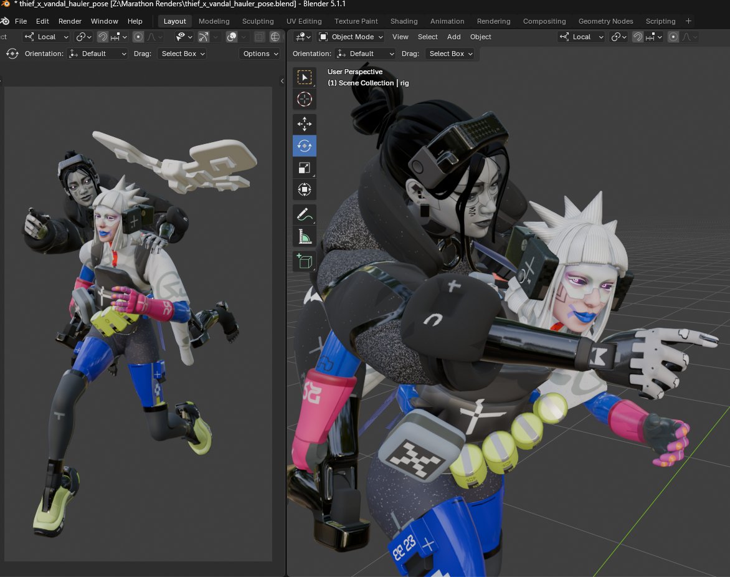Toggle X-ray in left viewport header
Image resolution: width=730 pixels, height=577 pixels.
260,37
